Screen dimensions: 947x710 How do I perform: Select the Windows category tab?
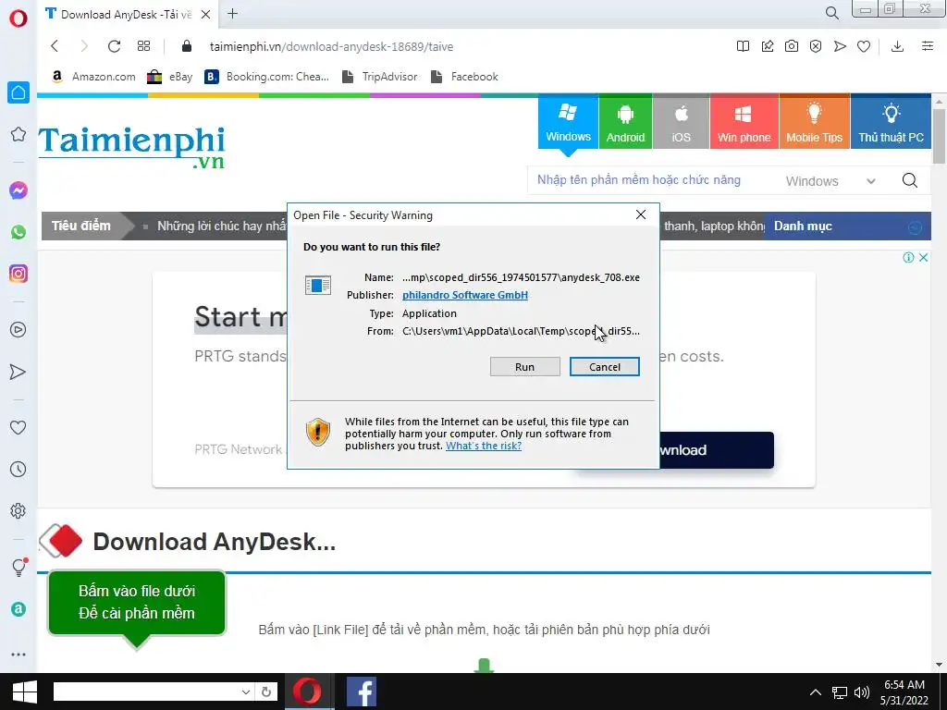point(568,123)
